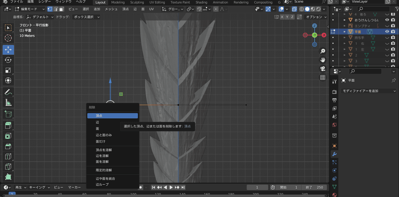
Task: Hide 平面 object with eye icon
Action: [x=387, y=32]
